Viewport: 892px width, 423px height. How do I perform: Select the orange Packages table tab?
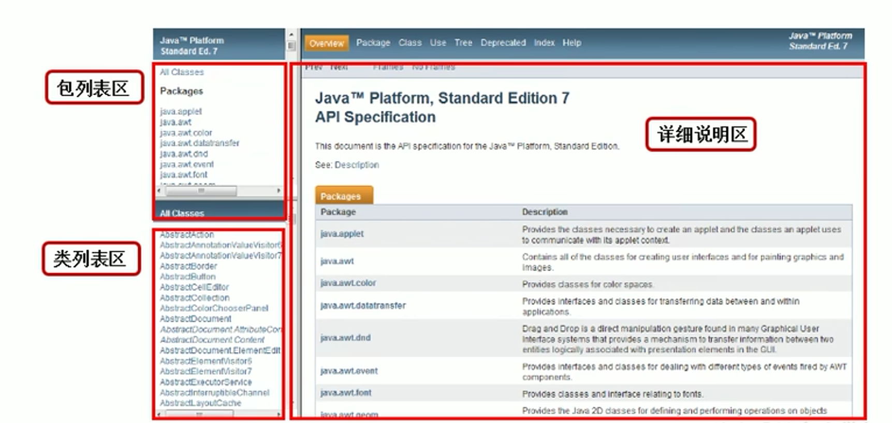(344, 196)
